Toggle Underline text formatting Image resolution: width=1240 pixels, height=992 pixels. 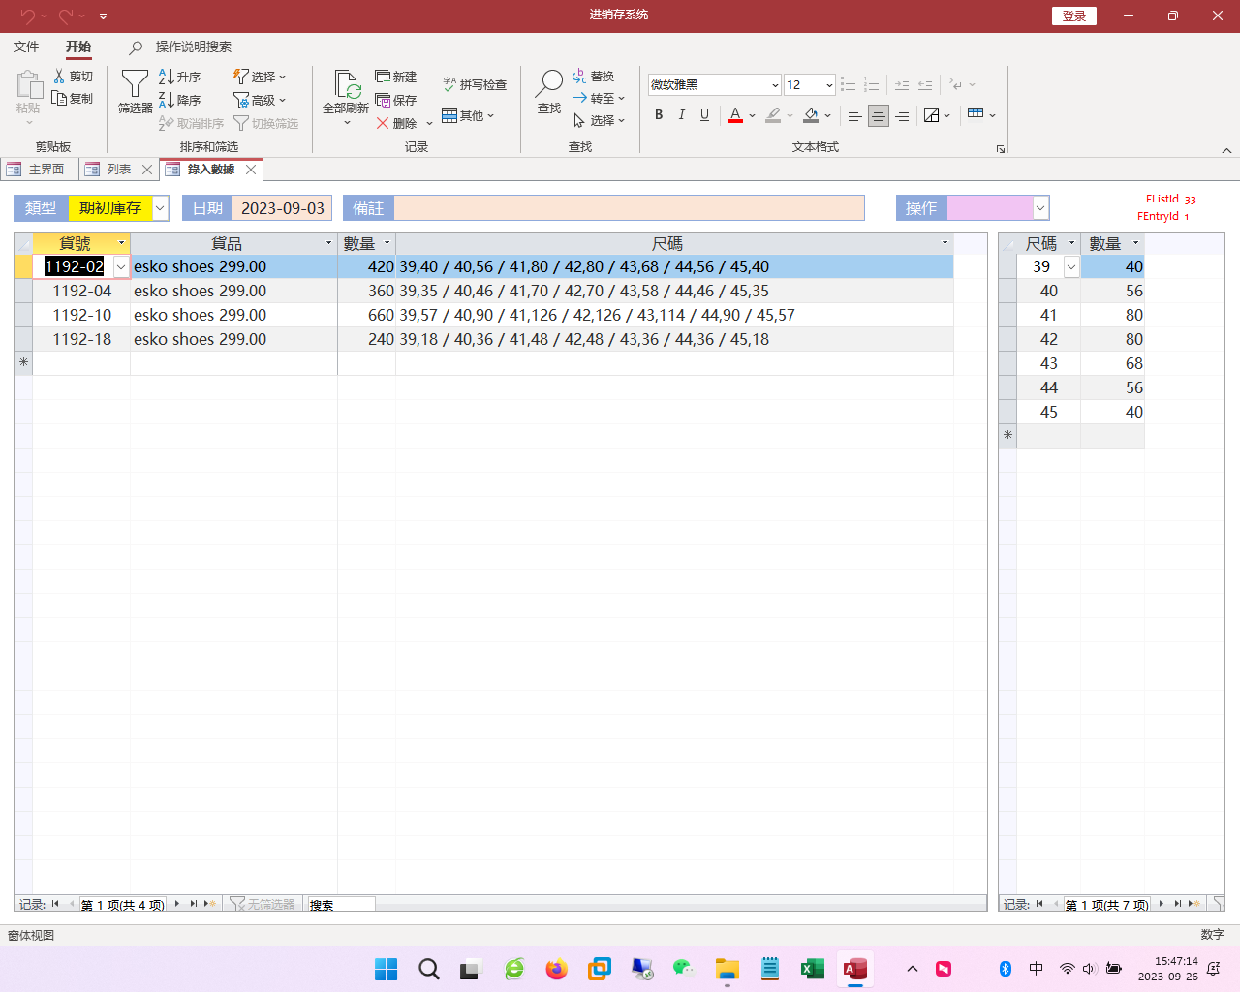tap(704, 115)
